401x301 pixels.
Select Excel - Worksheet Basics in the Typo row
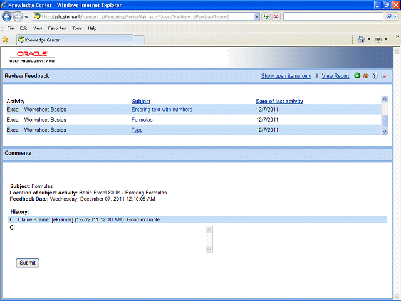coord(36,130)
